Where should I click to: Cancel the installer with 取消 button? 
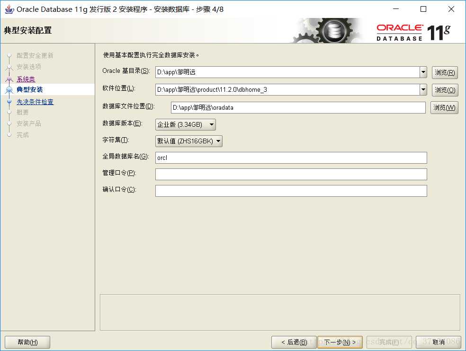pos(438,342)
